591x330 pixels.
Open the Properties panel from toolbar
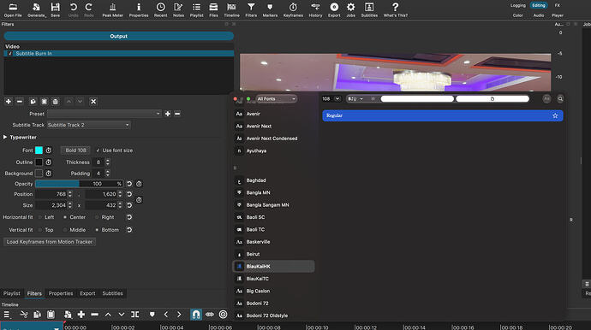pyautogui.click(x=139, y=10)
